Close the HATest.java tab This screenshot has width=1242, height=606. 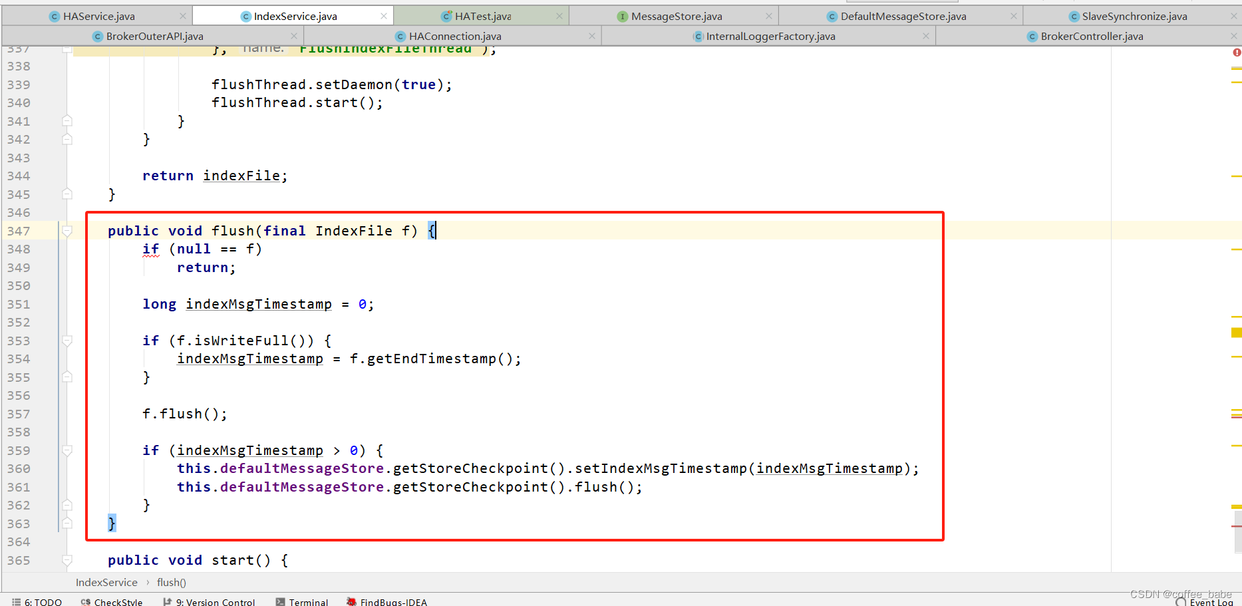[x=559, y=16]
